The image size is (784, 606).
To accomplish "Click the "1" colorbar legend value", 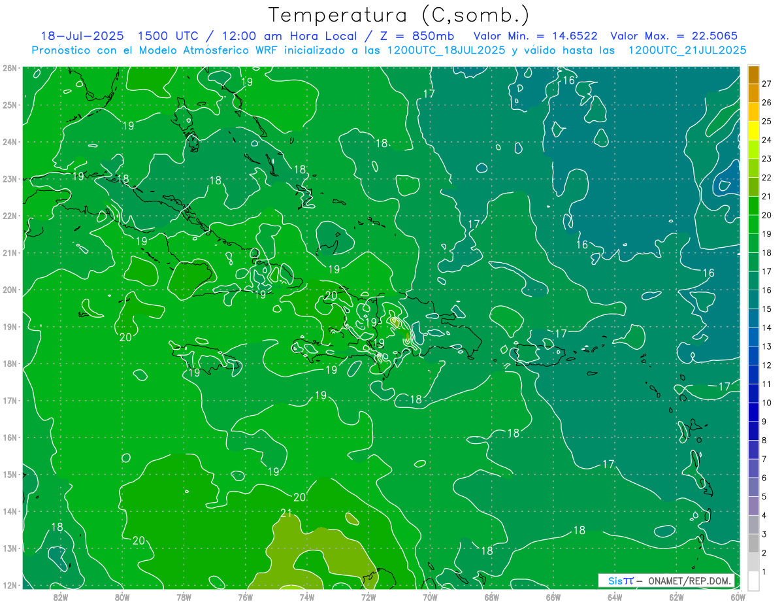I will [x=764, y=572].
